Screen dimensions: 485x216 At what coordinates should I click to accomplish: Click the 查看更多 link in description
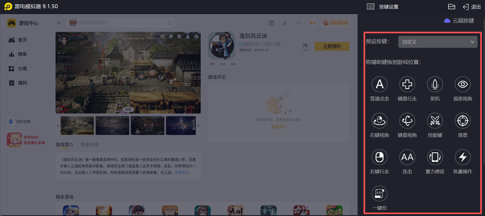tap(182, 172)
